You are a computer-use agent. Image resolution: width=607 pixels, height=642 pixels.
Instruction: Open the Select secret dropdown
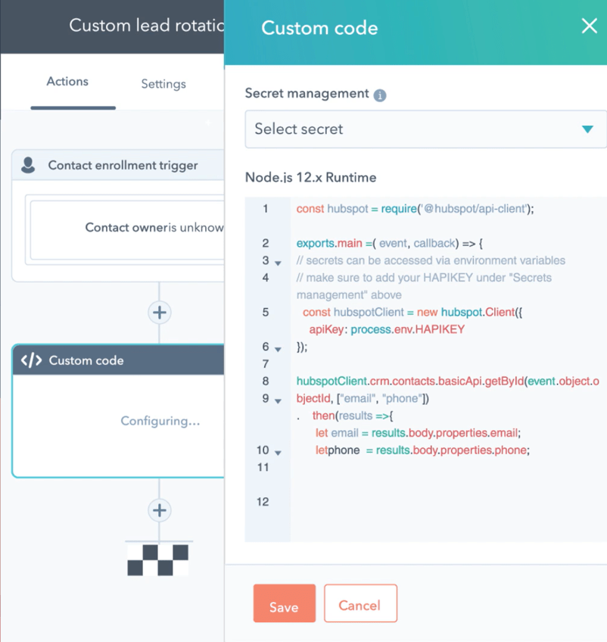(x=425, y=129)
